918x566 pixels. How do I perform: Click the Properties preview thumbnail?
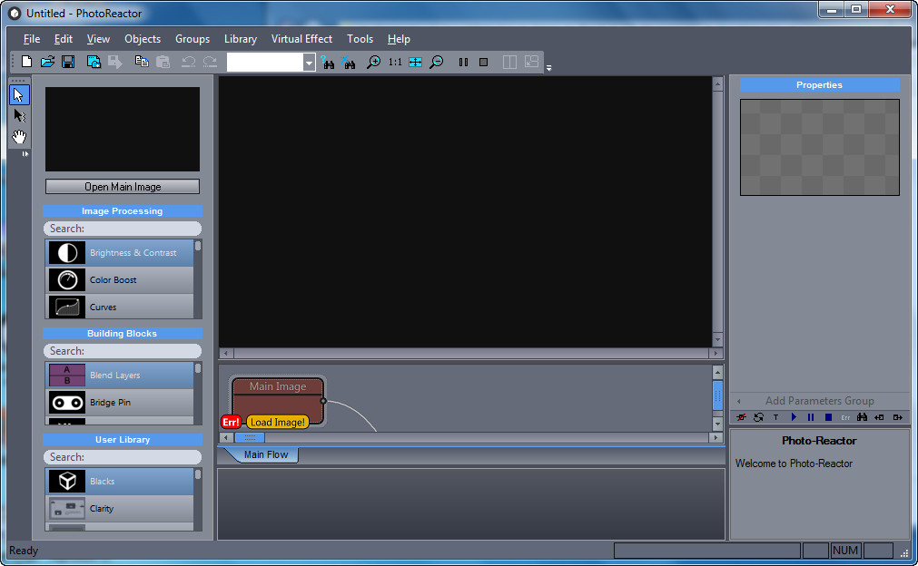[x=820, y=147]
